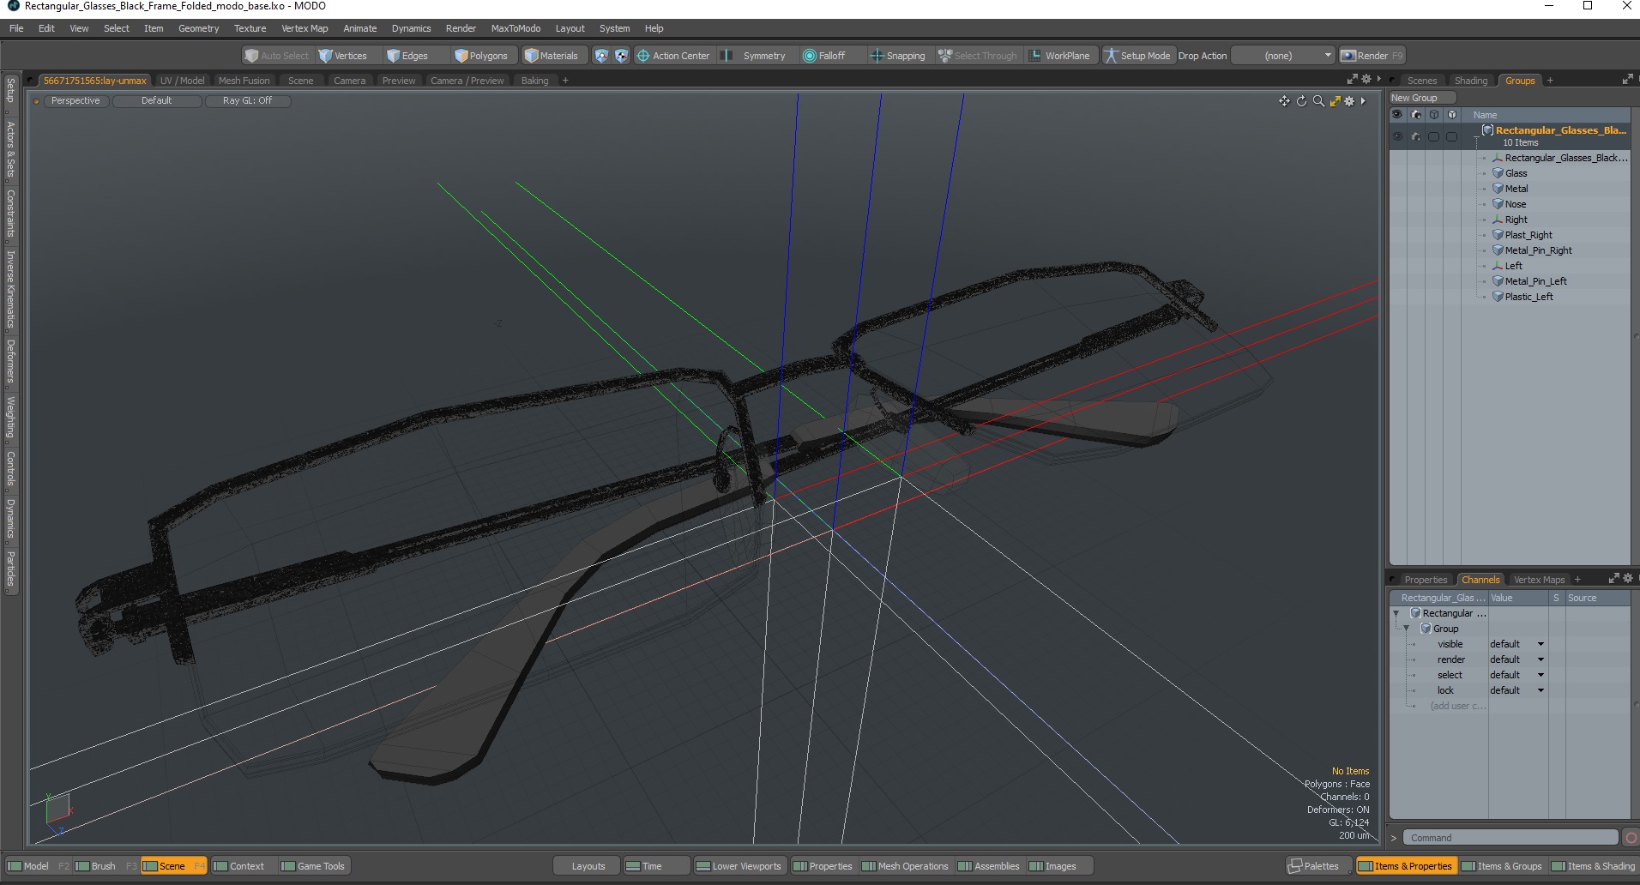
Task: Collapse the Rectangular item in Channels
Action: [1396, 613]
